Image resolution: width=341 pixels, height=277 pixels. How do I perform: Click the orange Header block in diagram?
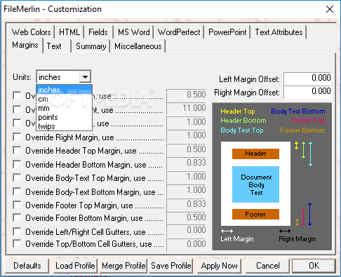tap(255, 154)
